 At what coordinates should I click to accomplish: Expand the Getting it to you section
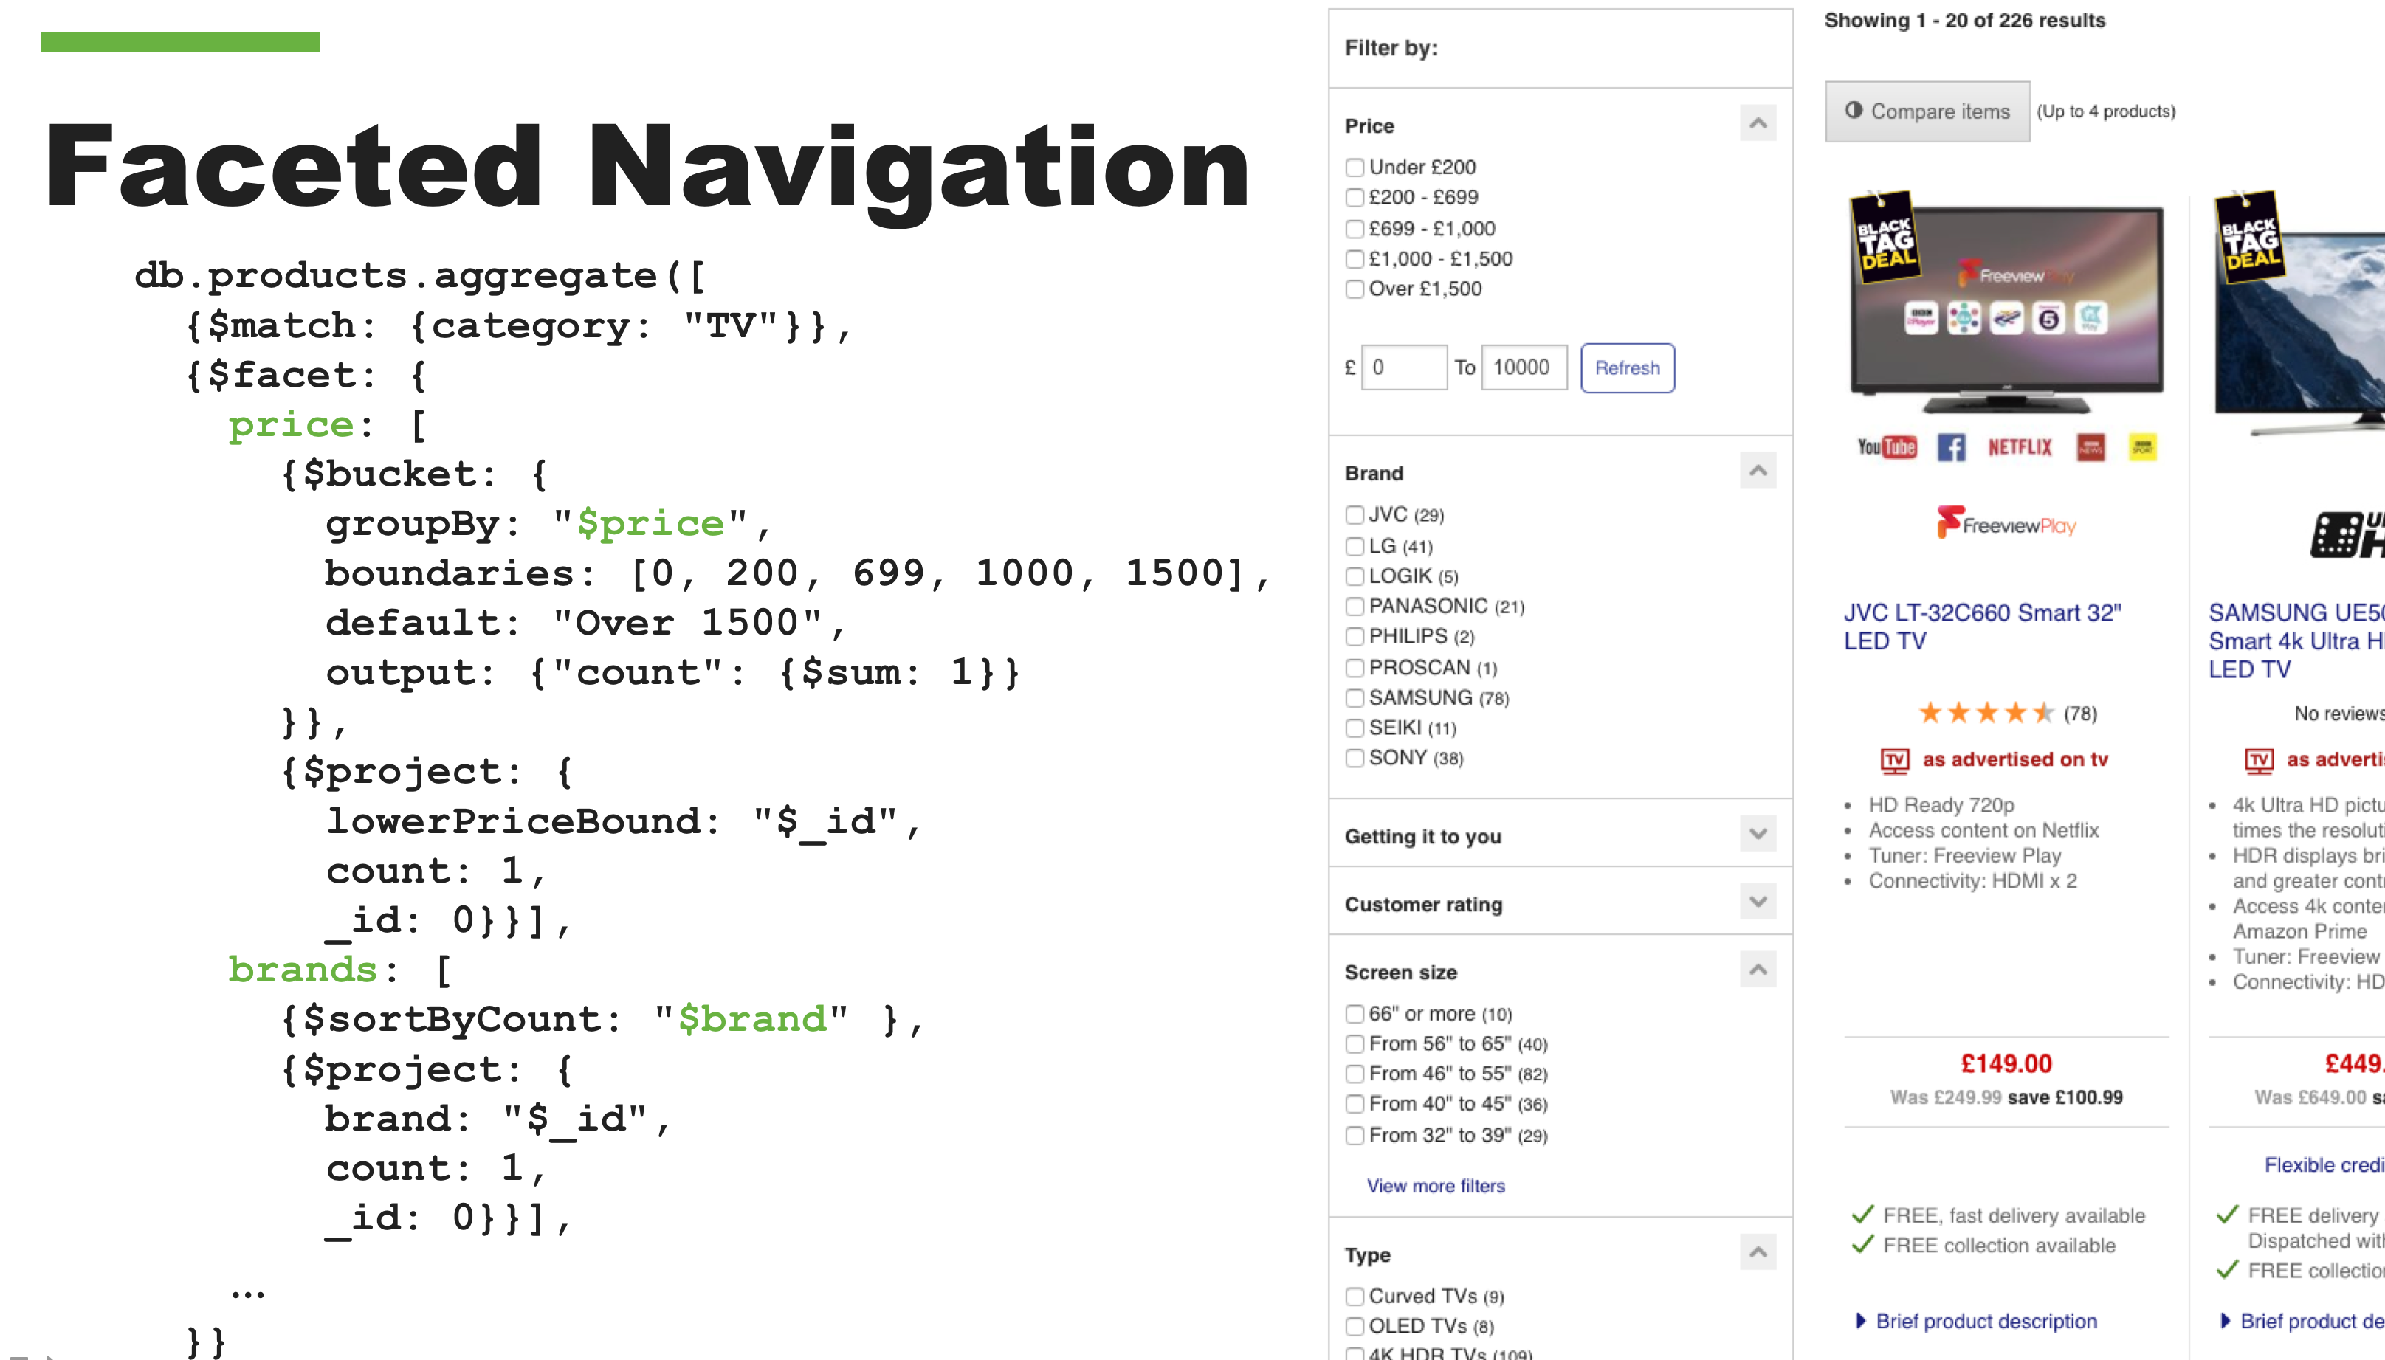[x=1758, y=833]
